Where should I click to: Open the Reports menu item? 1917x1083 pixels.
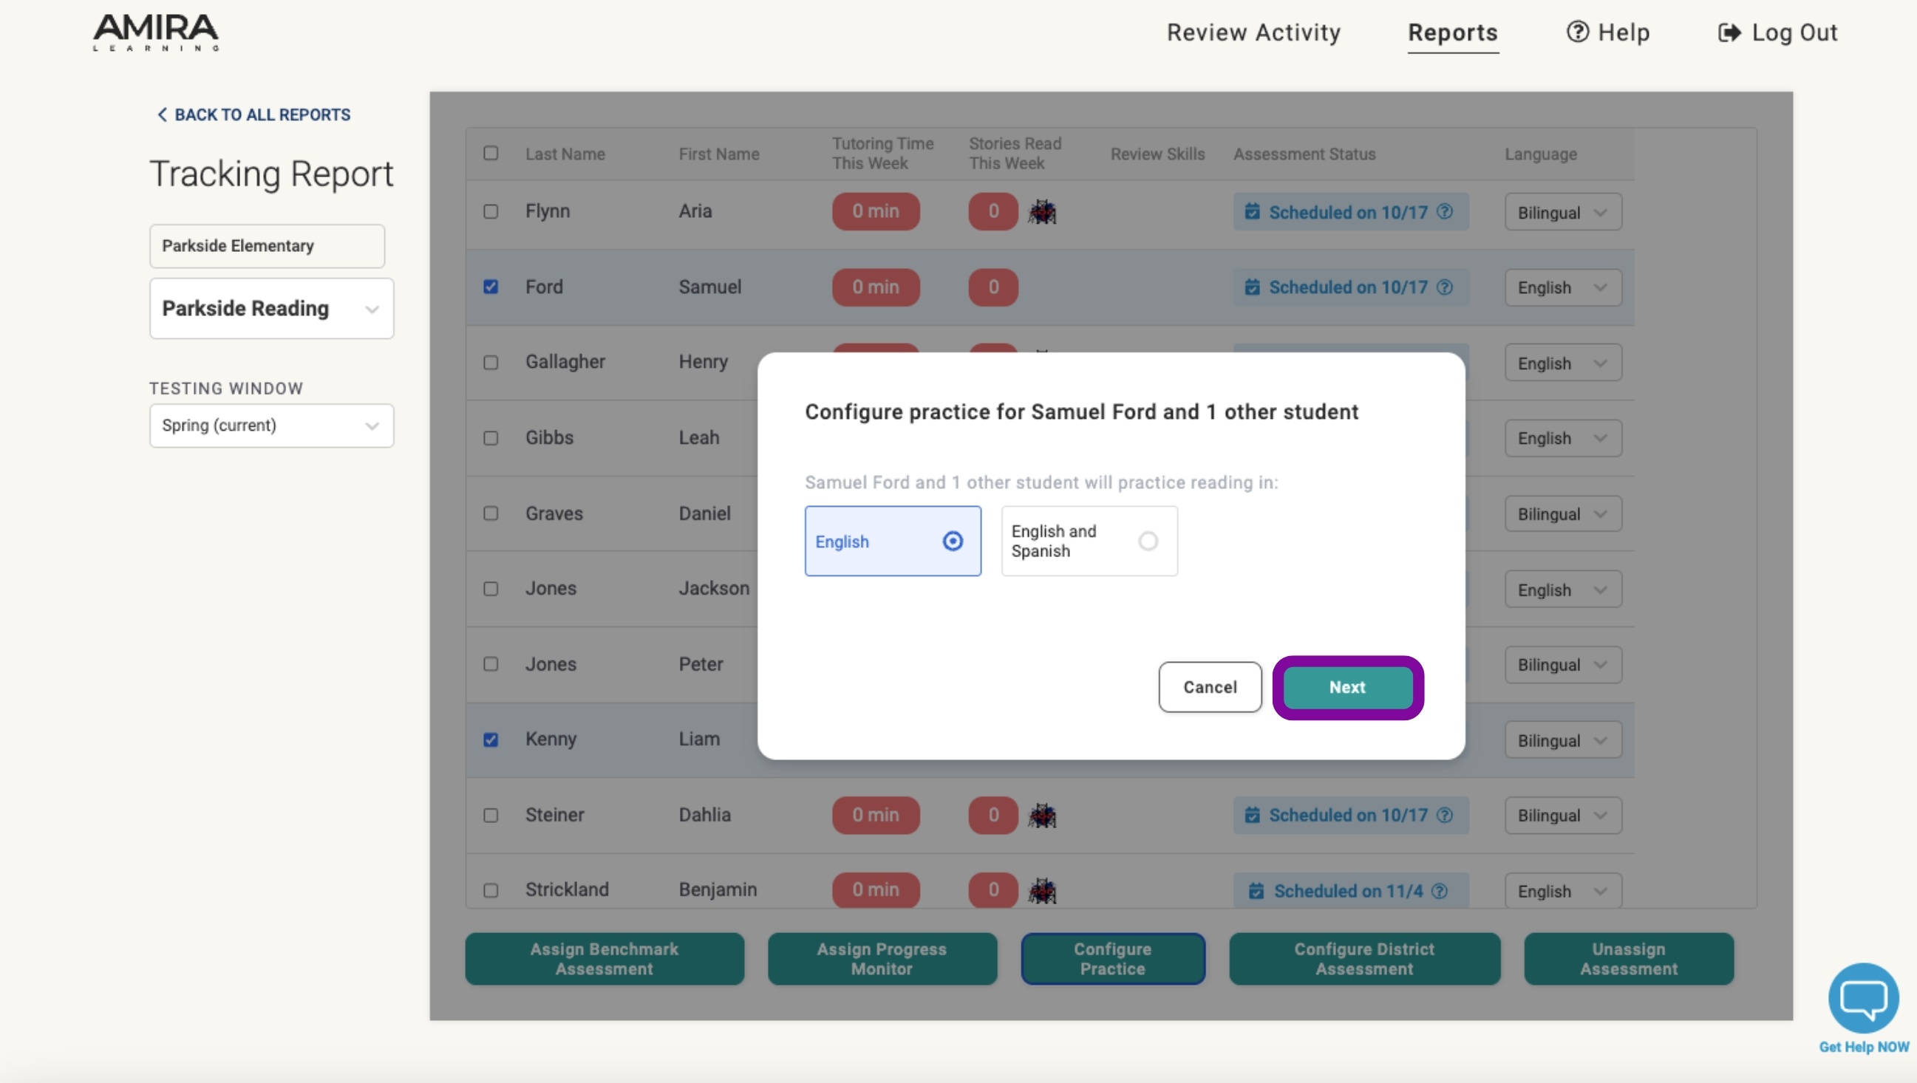coord(1453,33)
